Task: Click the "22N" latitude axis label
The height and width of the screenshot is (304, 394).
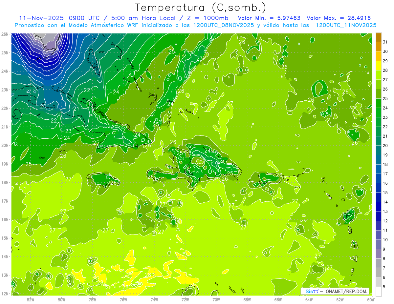Action: pos(5,108)
